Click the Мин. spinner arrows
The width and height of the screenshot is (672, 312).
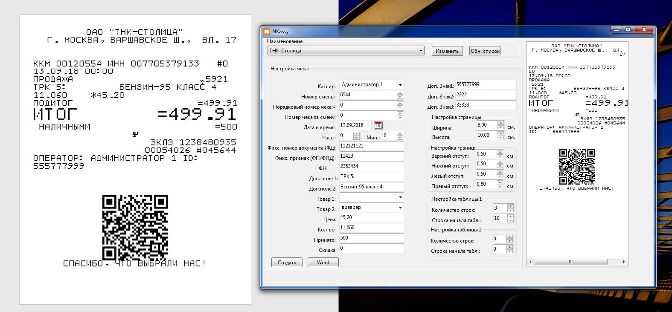(400, 136)
